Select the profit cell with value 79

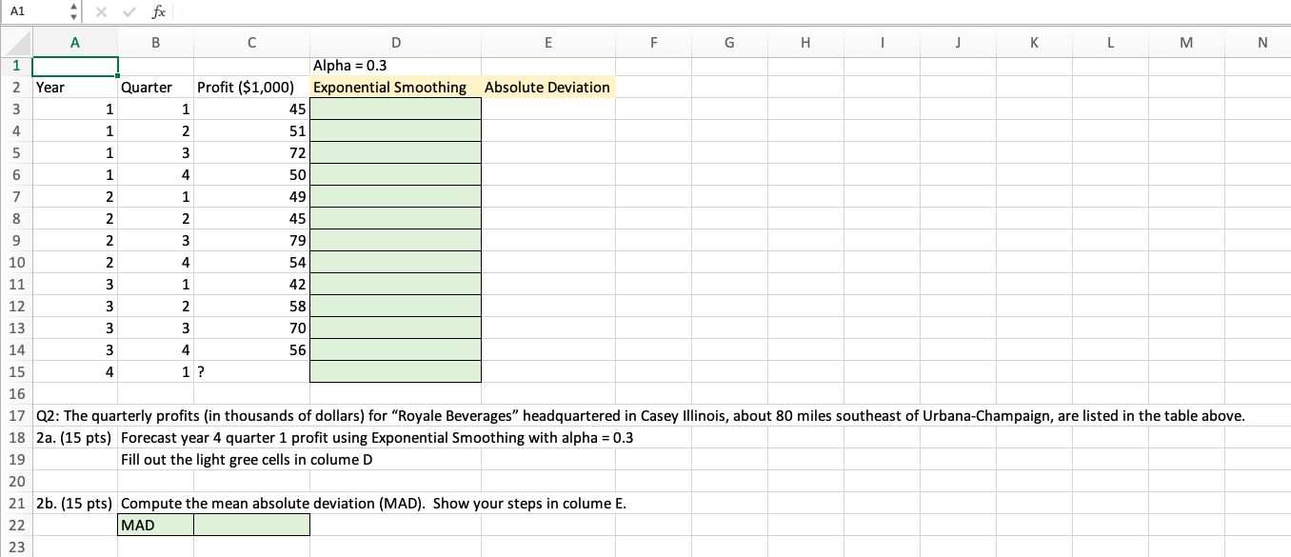pos(251,240)
